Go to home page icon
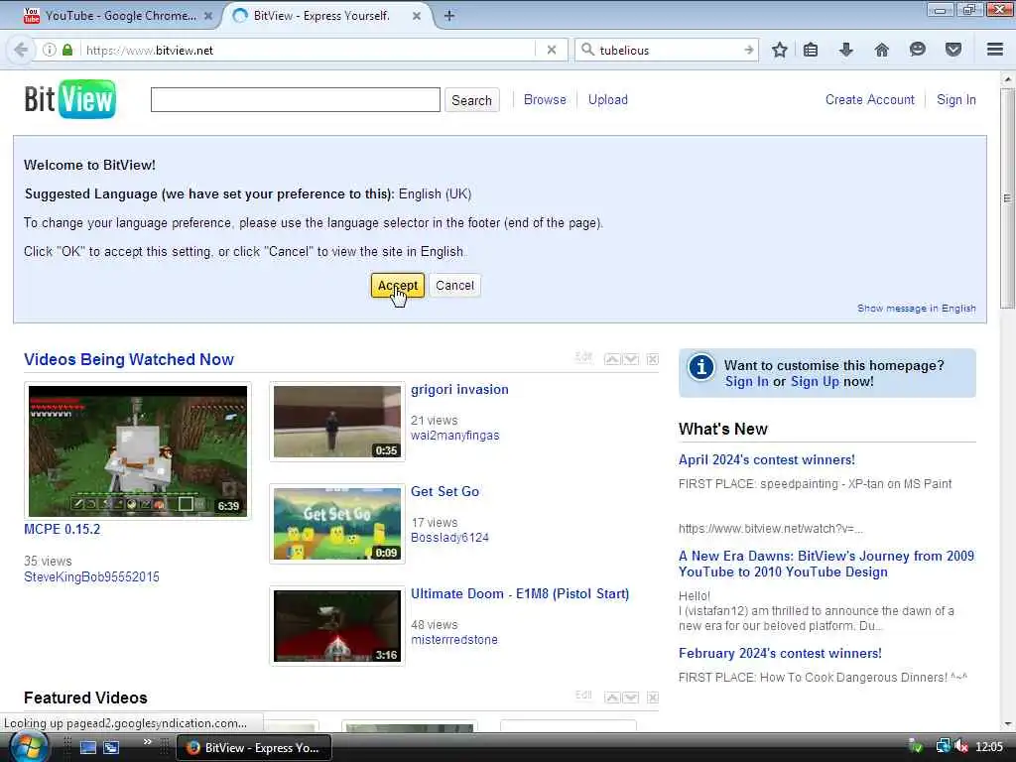1016x762 pixels. [881, 50]
